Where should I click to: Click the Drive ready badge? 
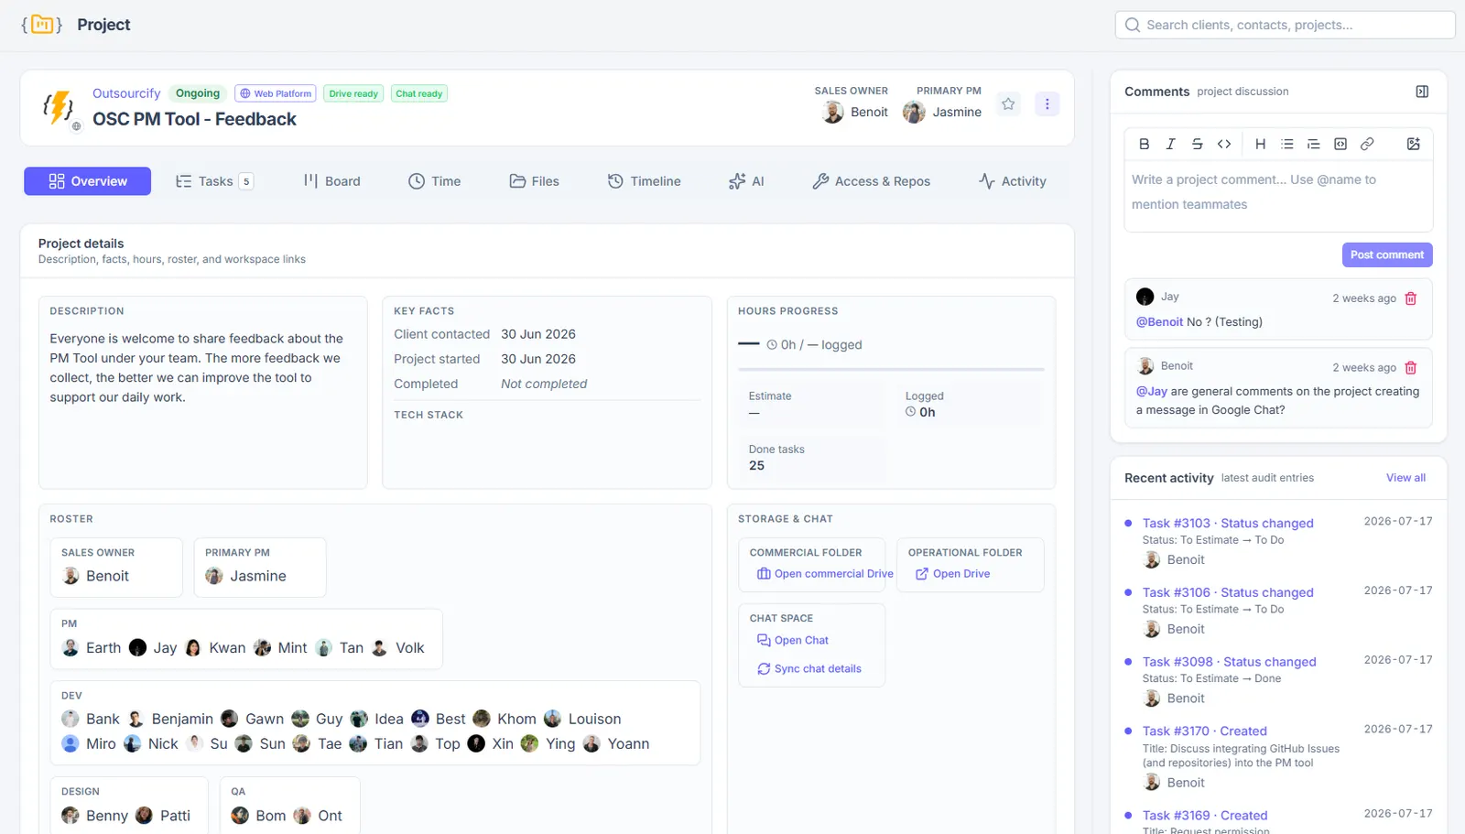[353, 93]
